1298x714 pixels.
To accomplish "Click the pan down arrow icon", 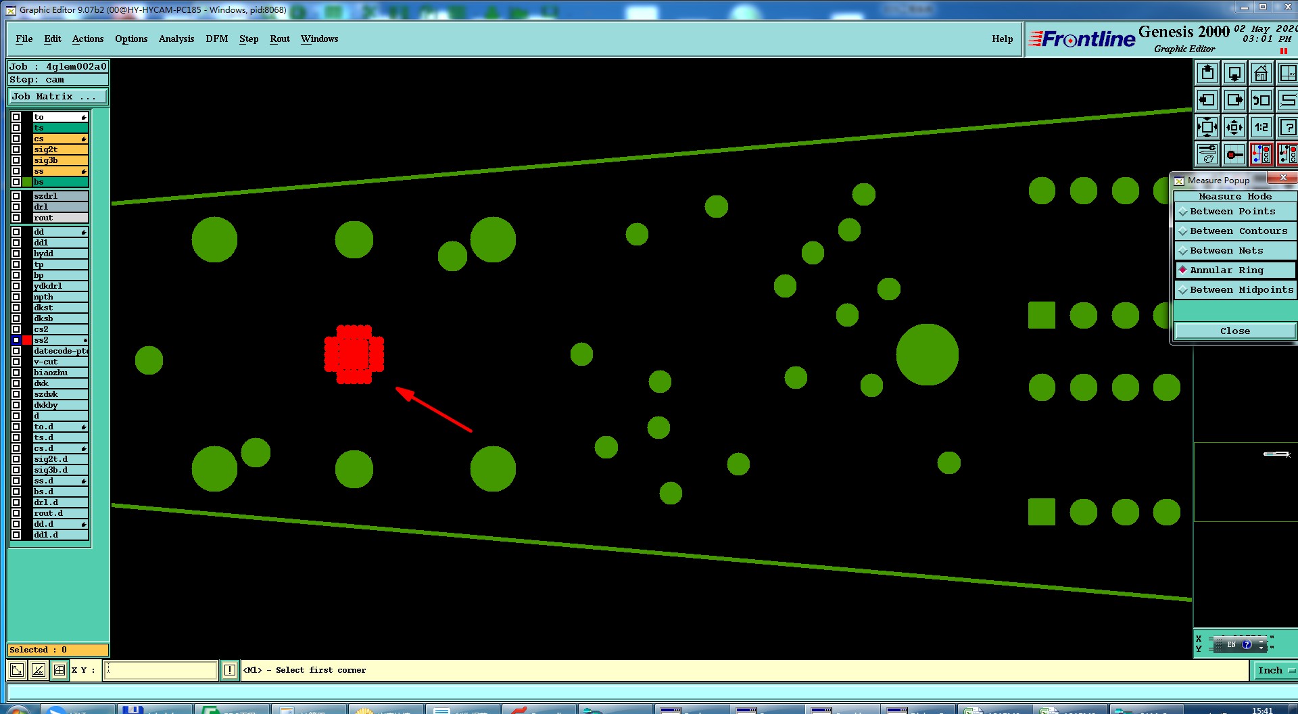I will tap(1234, 73).
